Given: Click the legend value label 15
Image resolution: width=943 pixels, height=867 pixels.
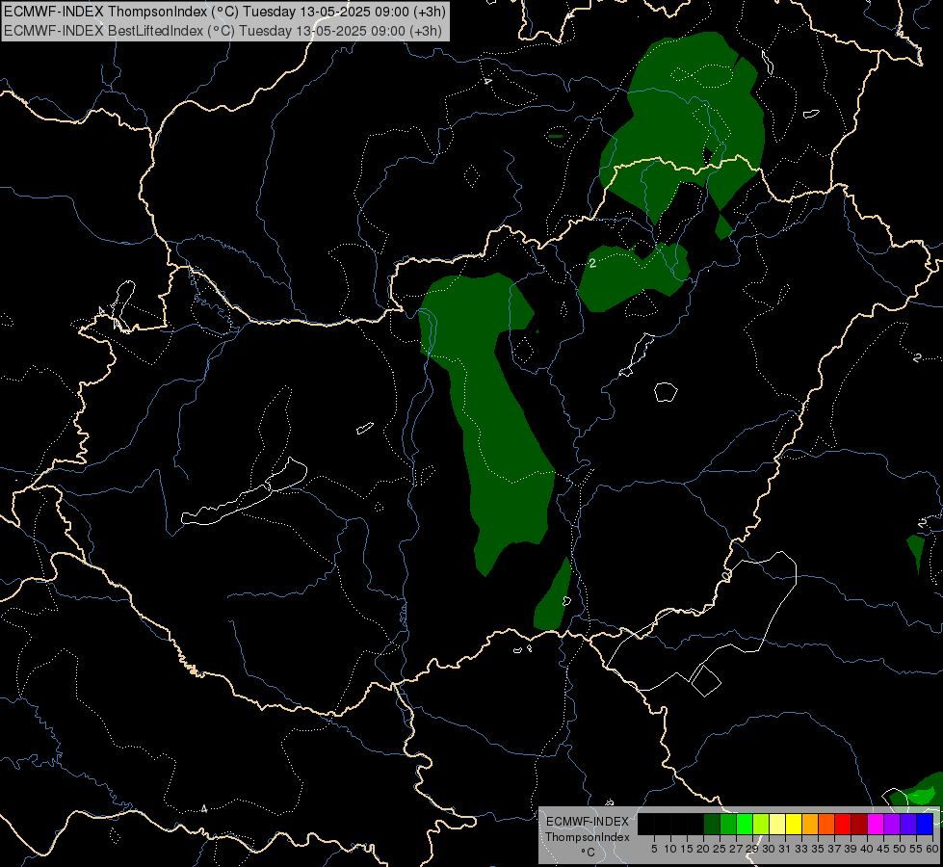Looking at the screenshot, I should pos(687,849).
